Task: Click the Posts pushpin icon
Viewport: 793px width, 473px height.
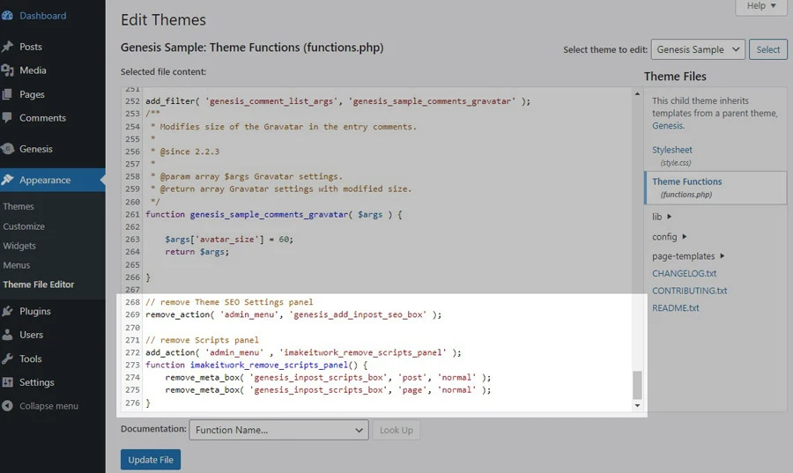Action: click(7, 47)
